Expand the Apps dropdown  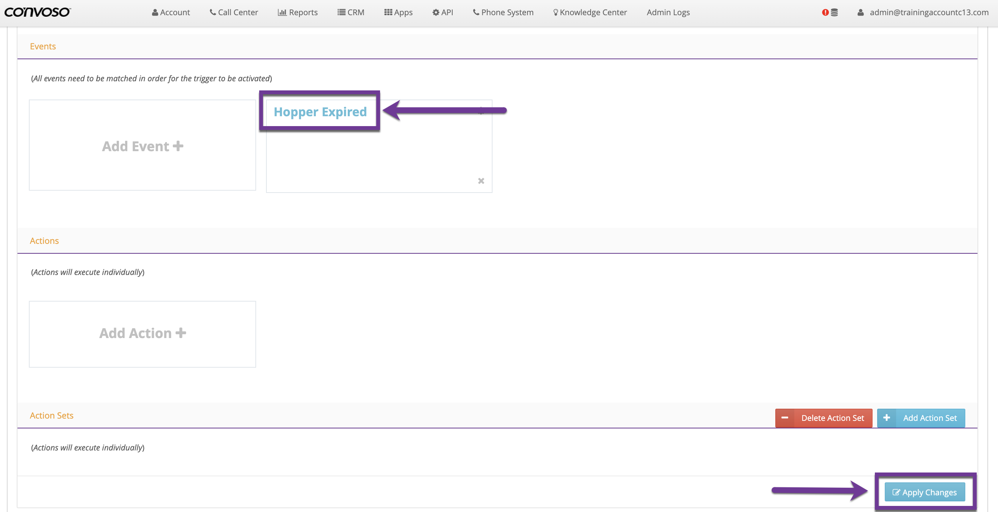point(398,13)
